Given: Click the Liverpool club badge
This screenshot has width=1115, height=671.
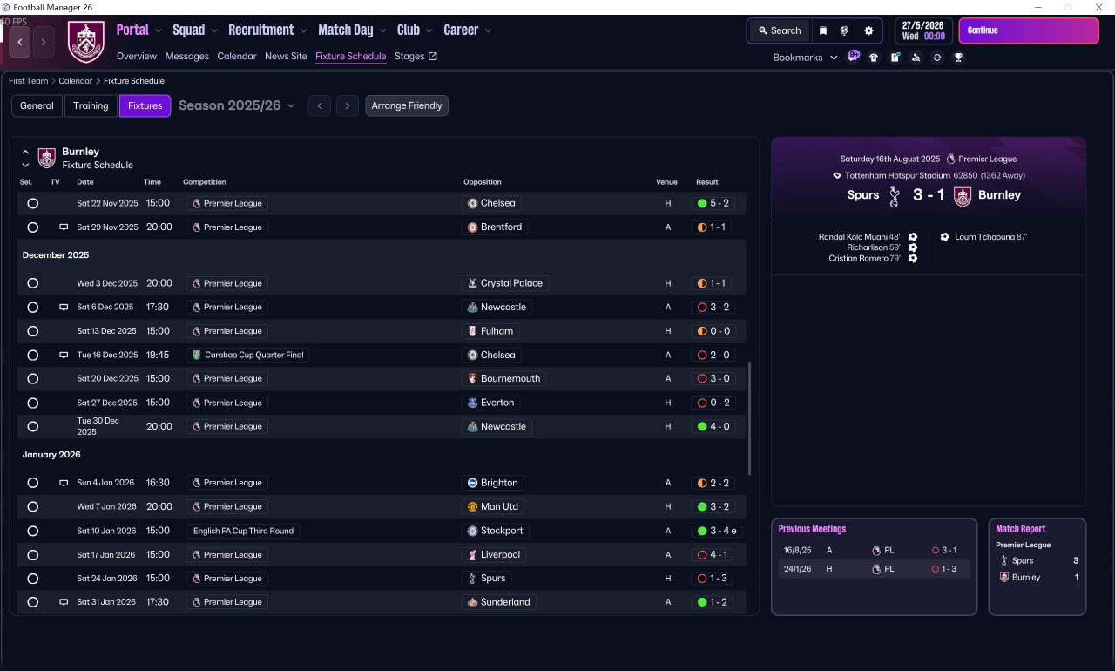Looking at the screenshot, I should coord(472,554).
